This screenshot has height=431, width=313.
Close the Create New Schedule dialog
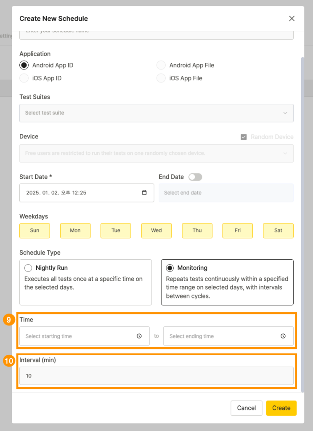(292, 19)
